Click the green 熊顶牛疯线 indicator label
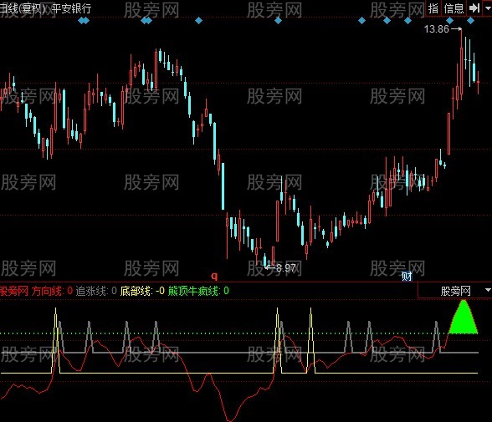The width and height of the screenshot is (492, 422). [x=193, y=291]
